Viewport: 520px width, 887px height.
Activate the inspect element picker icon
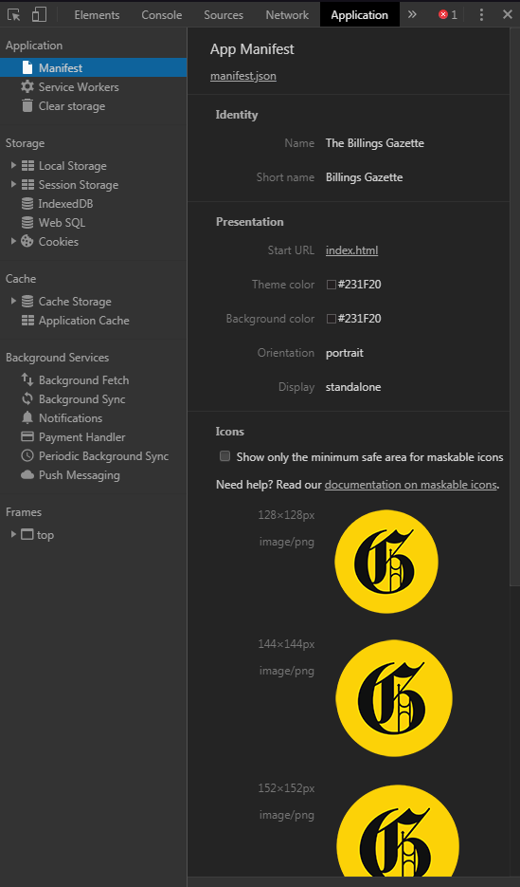[x=14, y=15]
